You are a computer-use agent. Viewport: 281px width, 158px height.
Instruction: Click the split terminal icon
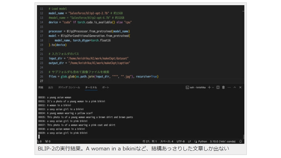[x=218, y=88]
